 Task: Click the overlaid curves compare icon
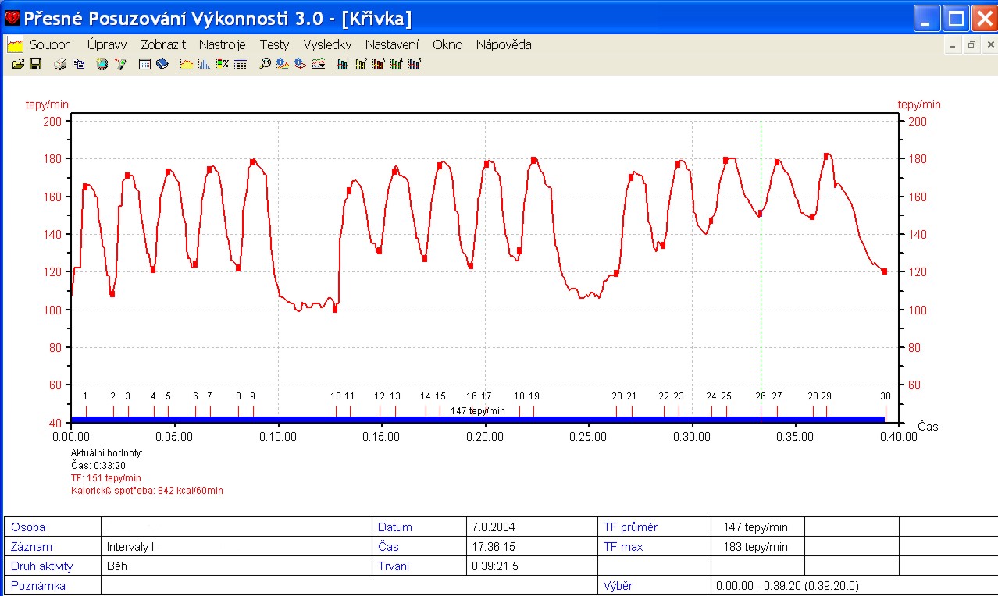319,64
